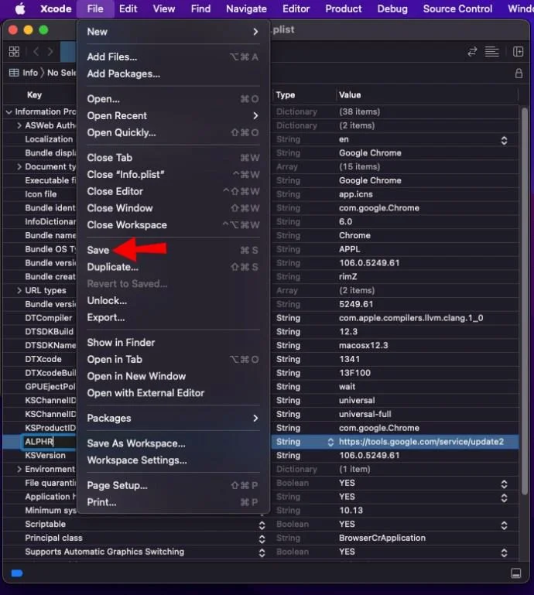The image size is (534, 595).
Task: Go back with the left chevron
Action: click(x=36, y=51)
